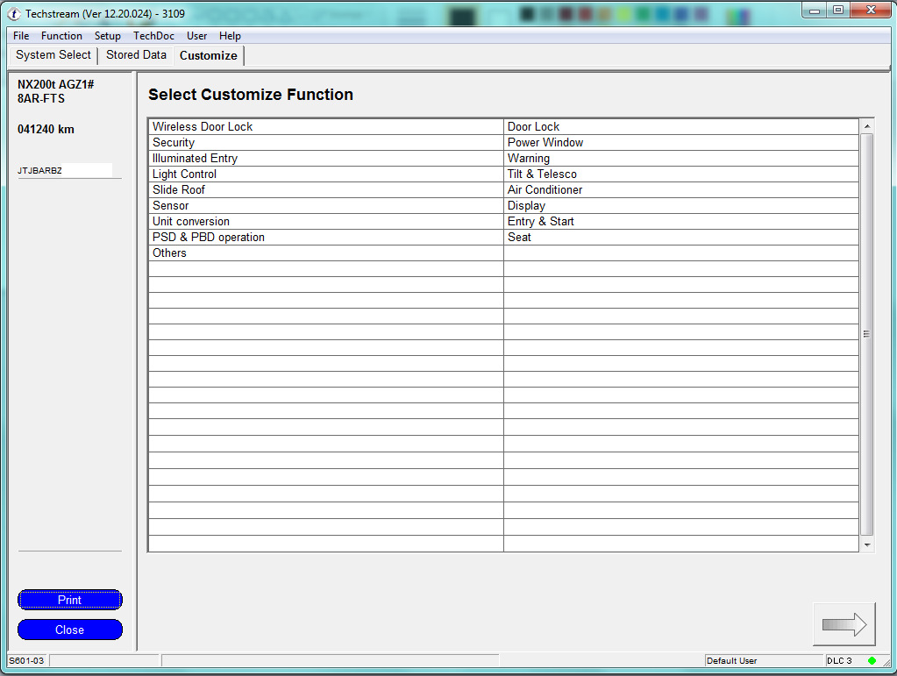Screen dimensions: 897x676
Task: Click the list scrollbar up arrow
Action: tap(867, 126)
